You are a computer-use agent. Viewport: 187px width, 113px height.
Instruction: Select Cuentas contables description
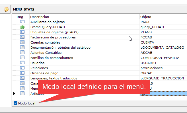[x=45, y=42]
